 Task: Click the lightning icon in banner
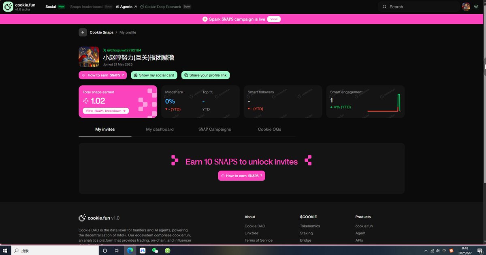tap(205, 19)
